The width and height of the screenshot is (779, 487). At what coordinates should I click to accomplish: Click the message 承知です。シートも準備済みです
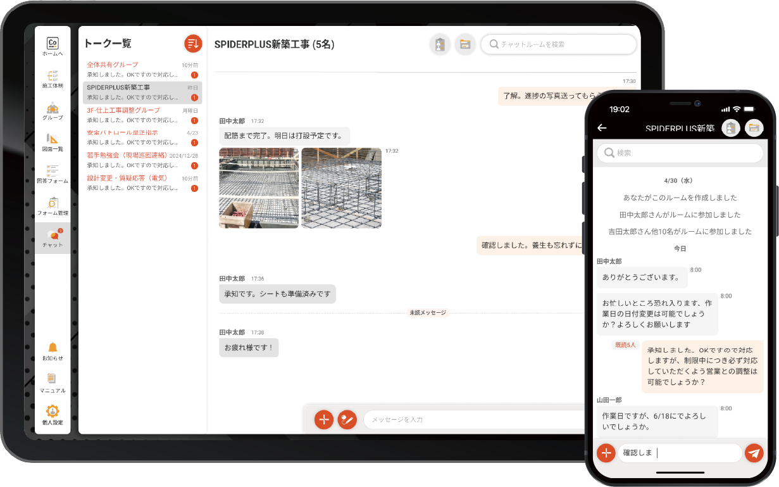click(x=277, y=294)
